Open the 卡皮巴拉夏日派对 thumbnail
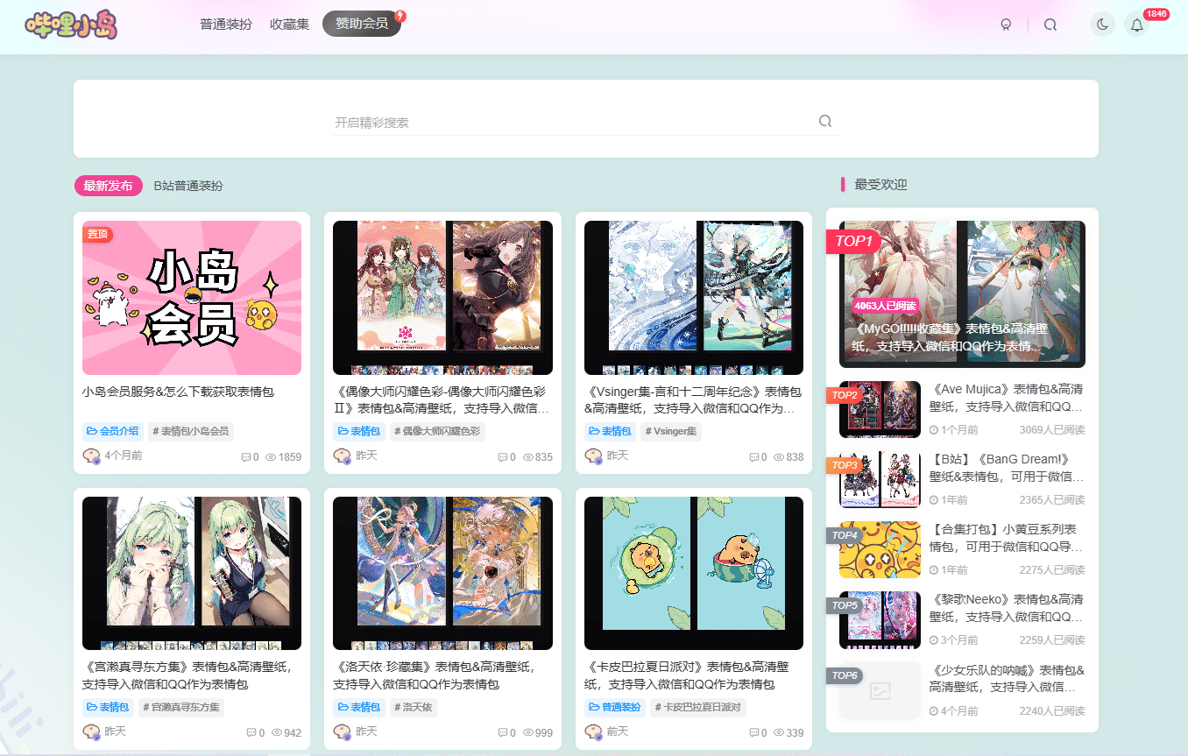The image size is (1188, 756). pyautogui.click(x=694, y=573)
